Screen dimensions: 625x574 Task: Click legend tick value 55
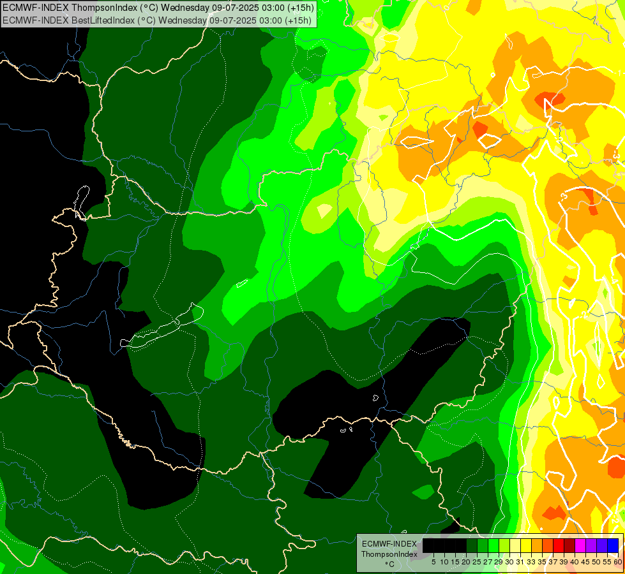[x=607, y=562]
